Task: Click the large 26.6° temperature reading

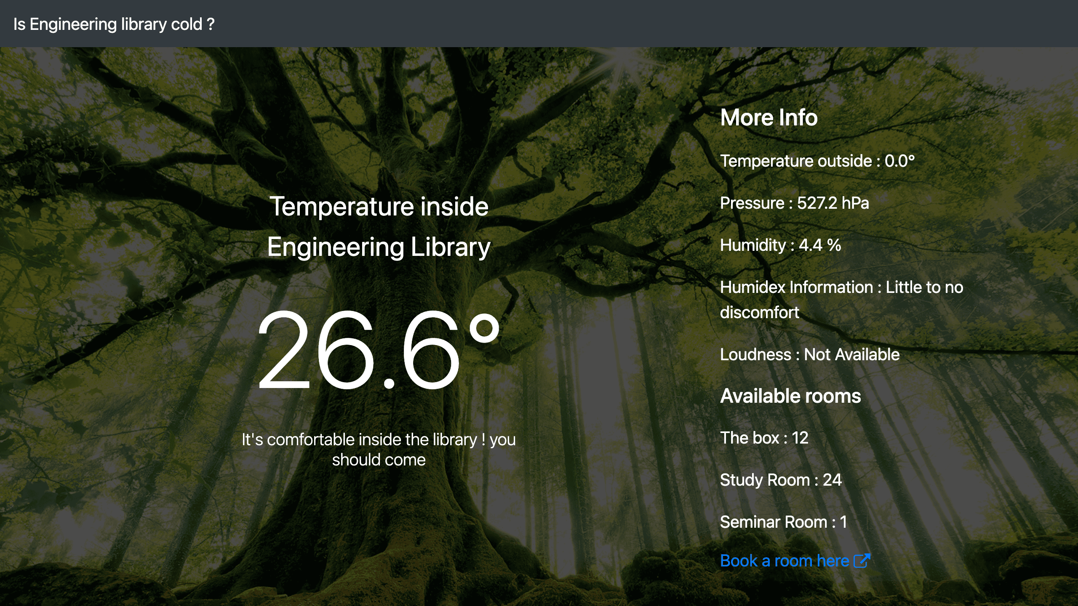Action: coord(379,349)
